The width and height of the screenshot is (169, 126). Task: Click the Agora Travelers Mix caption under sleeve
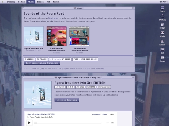coord(34,49)
